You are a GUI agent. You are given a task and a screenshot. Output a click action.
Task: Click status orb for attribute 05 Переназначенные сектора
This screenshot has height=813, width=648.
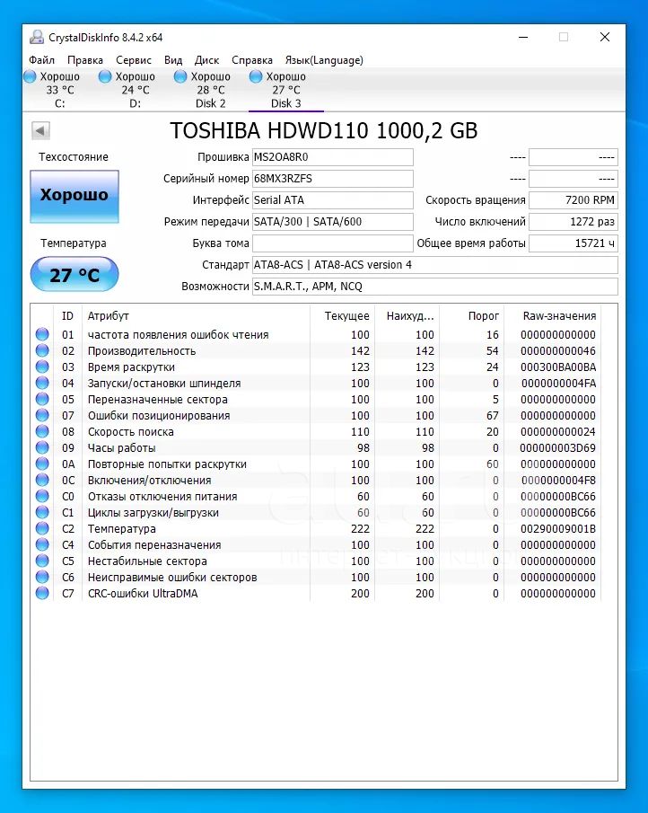[x=42, y=399]
